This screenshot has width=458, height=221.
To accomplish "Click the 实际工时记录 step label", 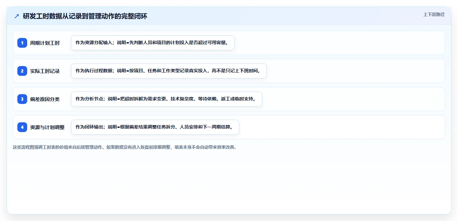I will coord(45,71).
